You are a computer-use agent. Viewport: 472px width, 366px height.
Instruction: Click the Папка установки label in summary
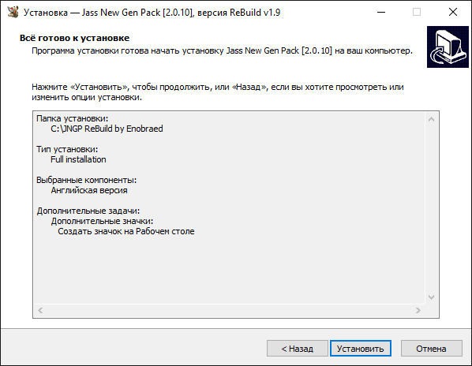point(73,118)
